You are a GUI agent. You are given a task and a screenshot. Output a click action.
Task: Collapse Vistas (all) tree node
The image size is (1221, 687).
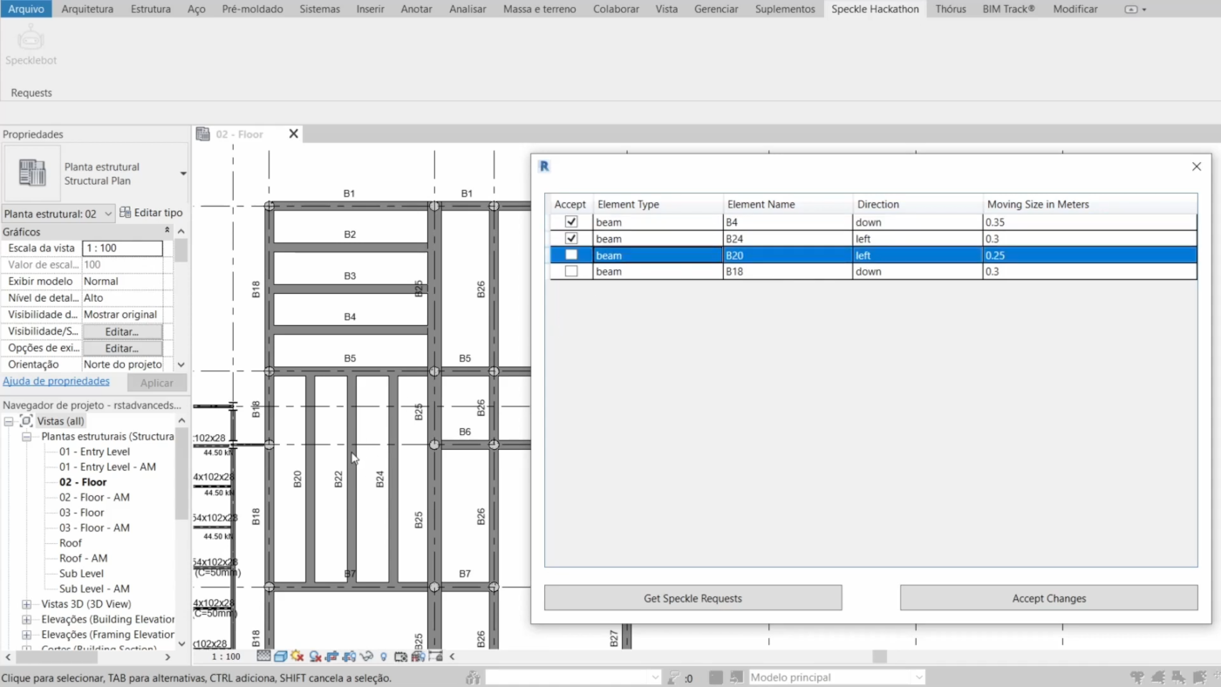9,421
